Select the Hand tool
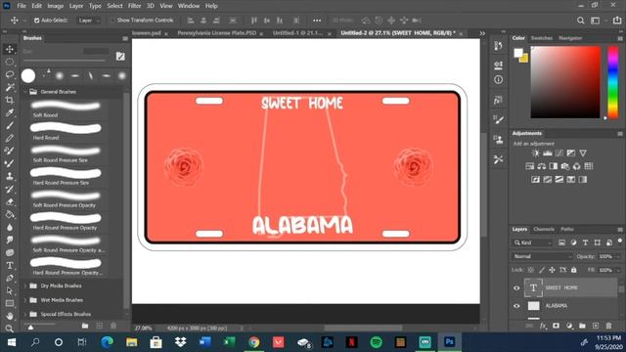This screenshot has height=352, width=626. (10, 316)
